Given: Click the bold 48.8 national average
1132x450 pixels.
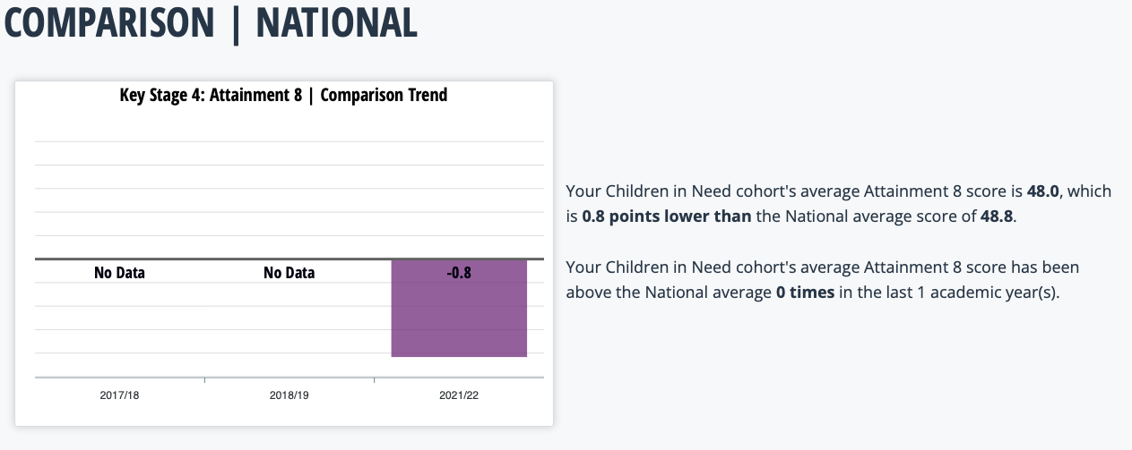Looking at the screenshot, I should point(998,217).
